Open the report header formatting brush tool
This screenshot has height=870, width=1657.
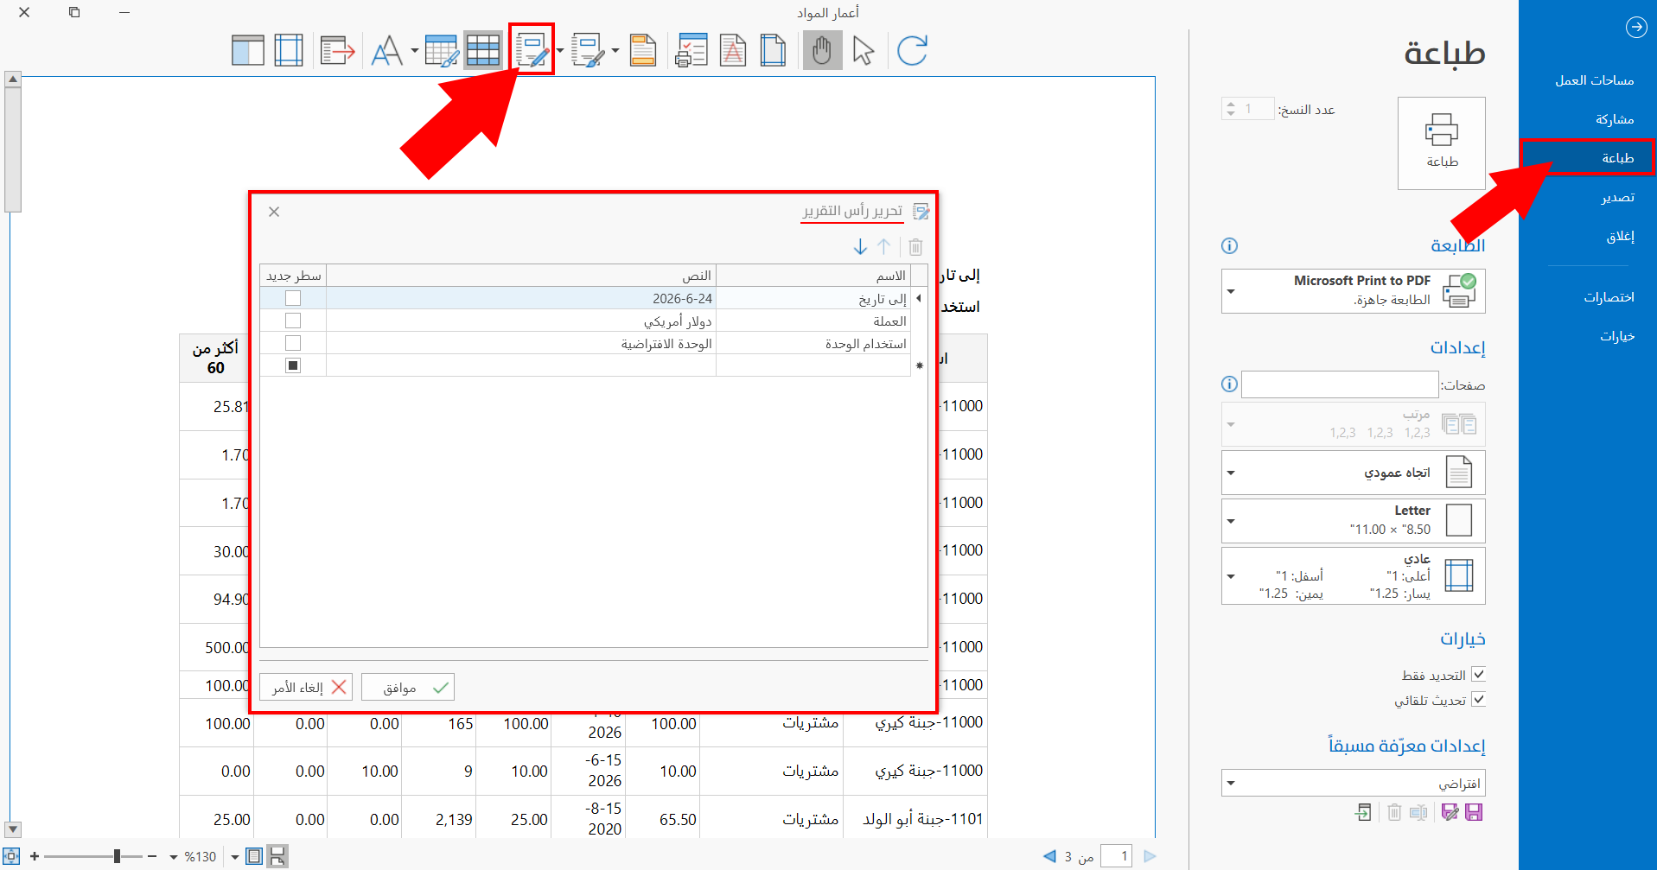(x=589, y=50)
